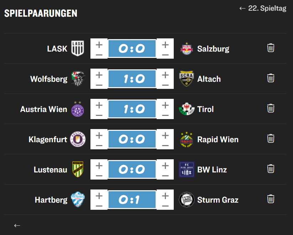Viewport: 293px width, 235px height.
Task: Increase Klagenfurt goals by one
Action: click(99, 135)
